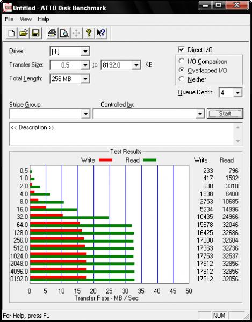Open Print Preview from toolbar

64,33
